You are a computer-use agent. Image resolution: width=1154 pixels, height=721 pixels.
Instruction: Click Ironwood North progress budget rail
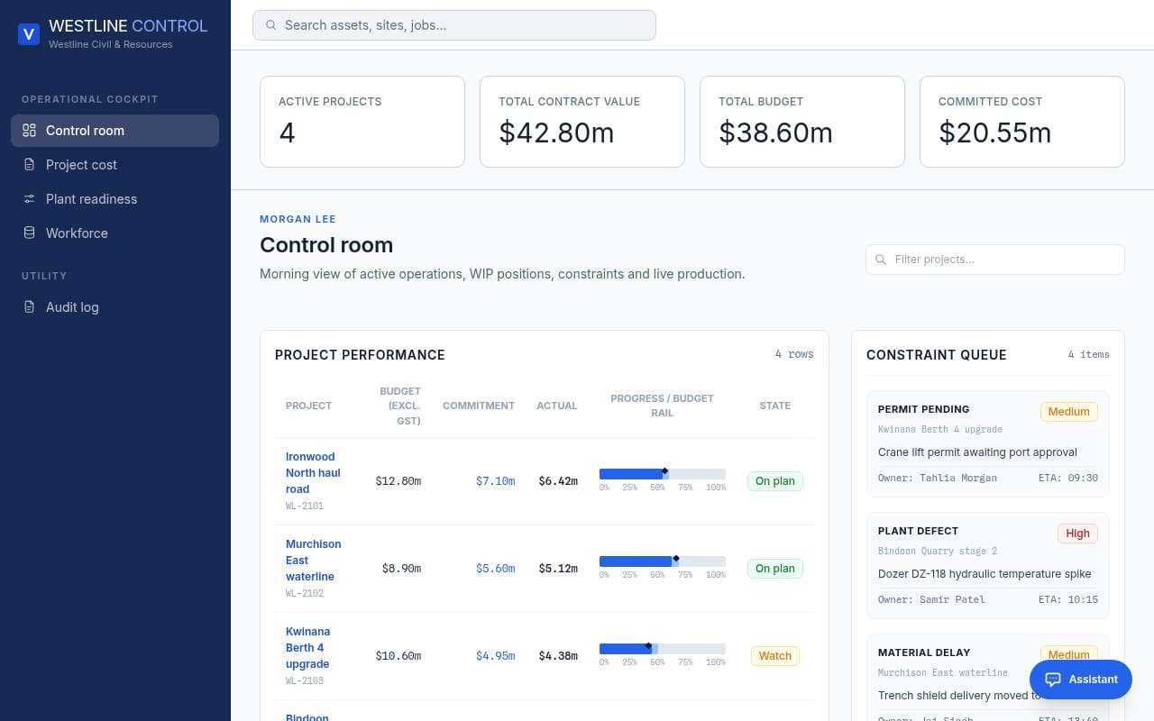(x=663, y=474)
